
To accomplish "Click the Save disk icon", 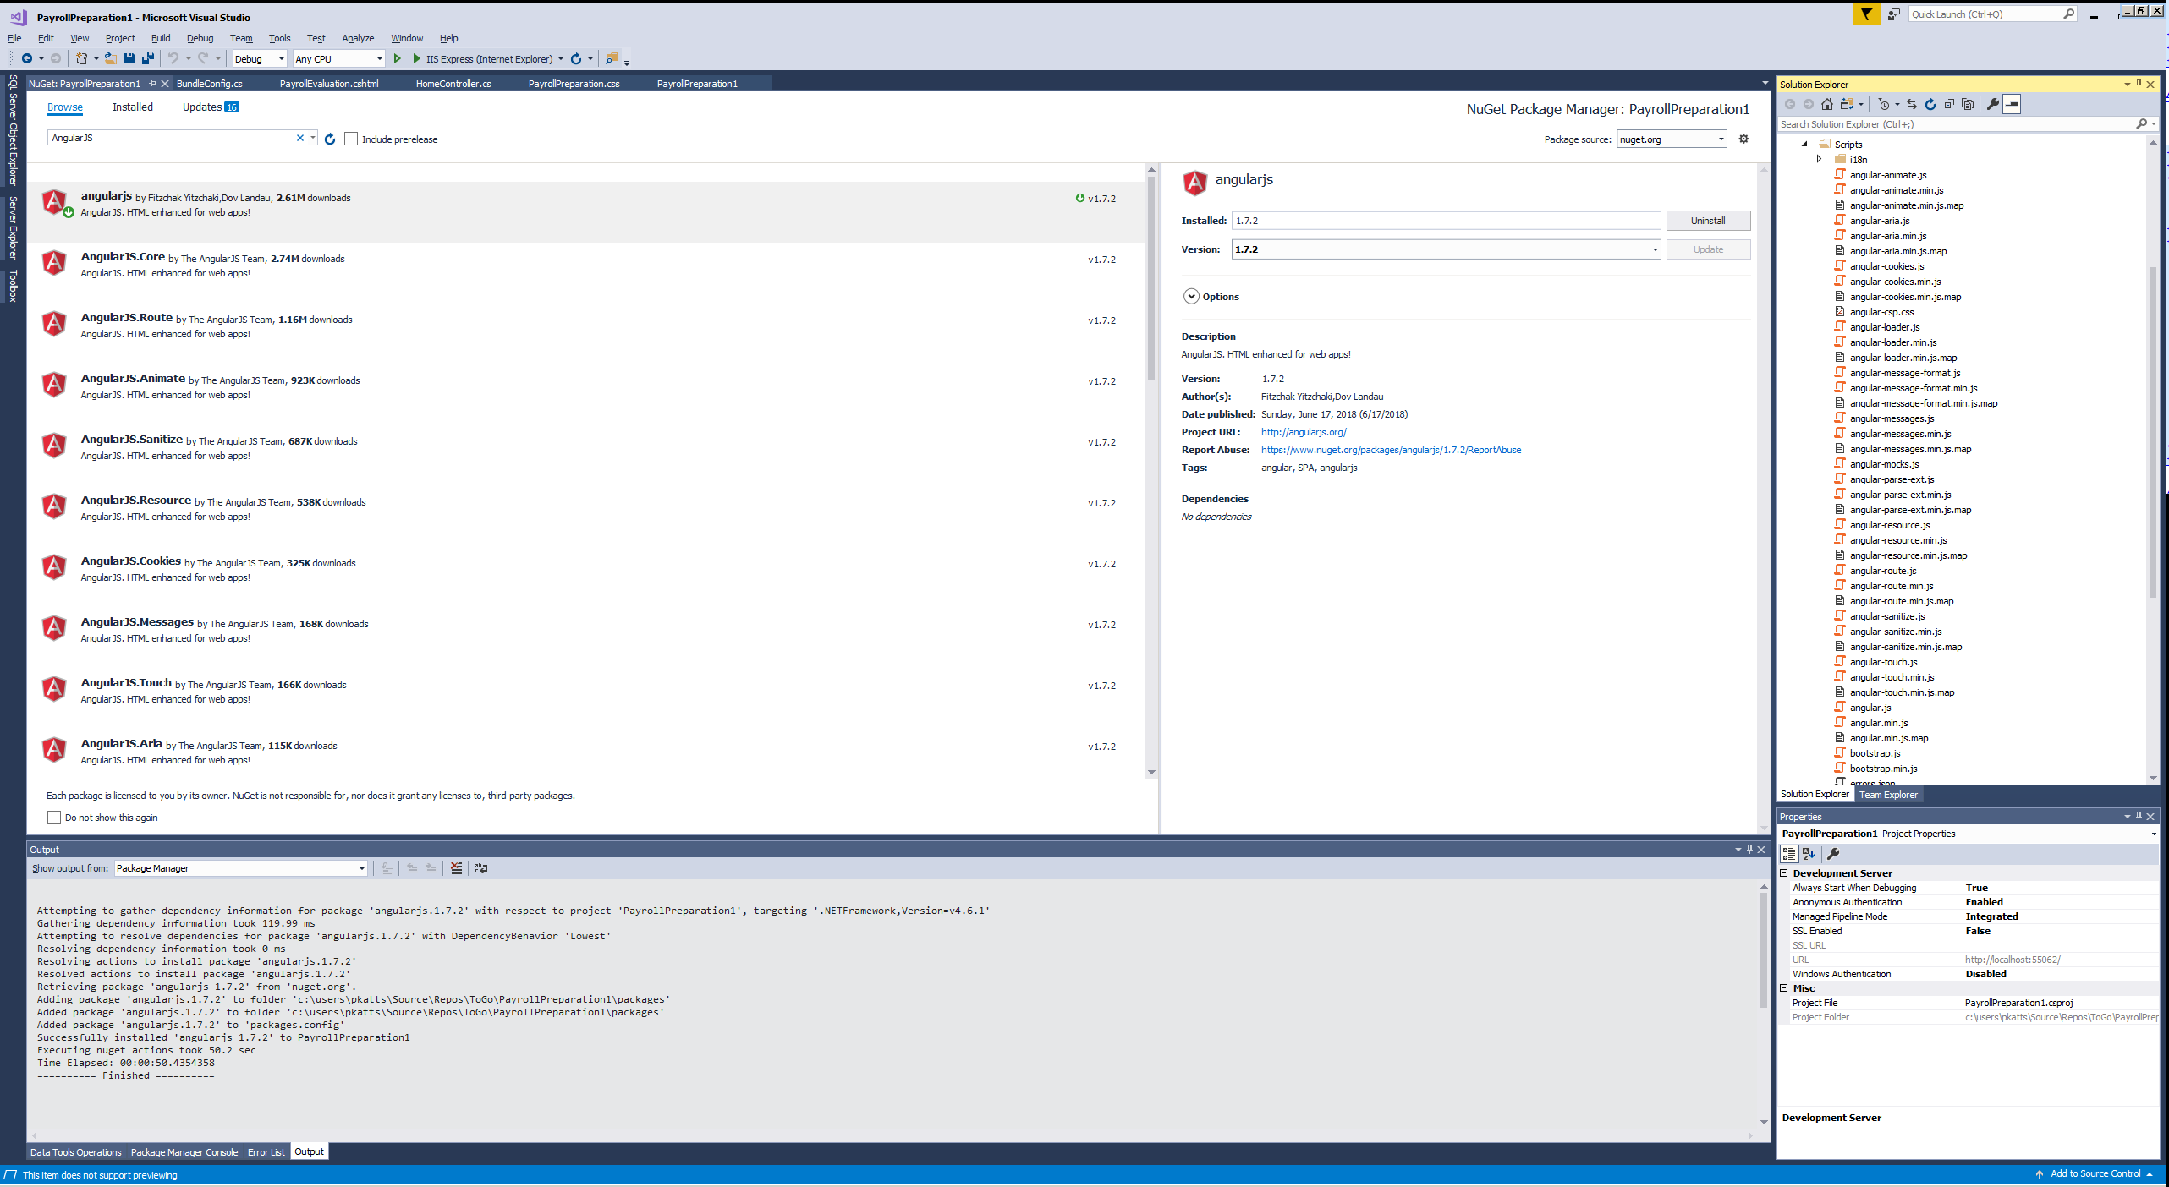I will [129, 58].
